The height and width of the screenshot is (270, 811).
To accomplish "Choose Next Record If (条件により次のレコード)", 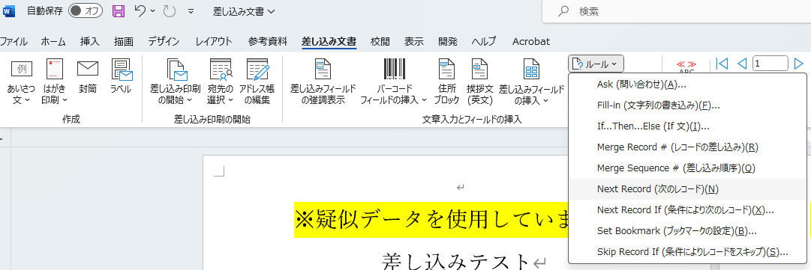I will click(x=687, y=210).
